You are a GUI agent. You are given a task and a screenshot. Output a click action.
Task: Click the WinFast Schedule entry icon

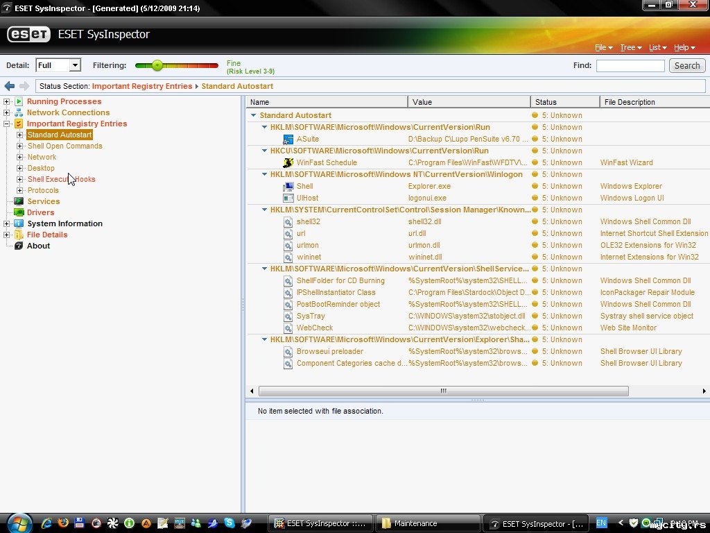click(288, 162)
